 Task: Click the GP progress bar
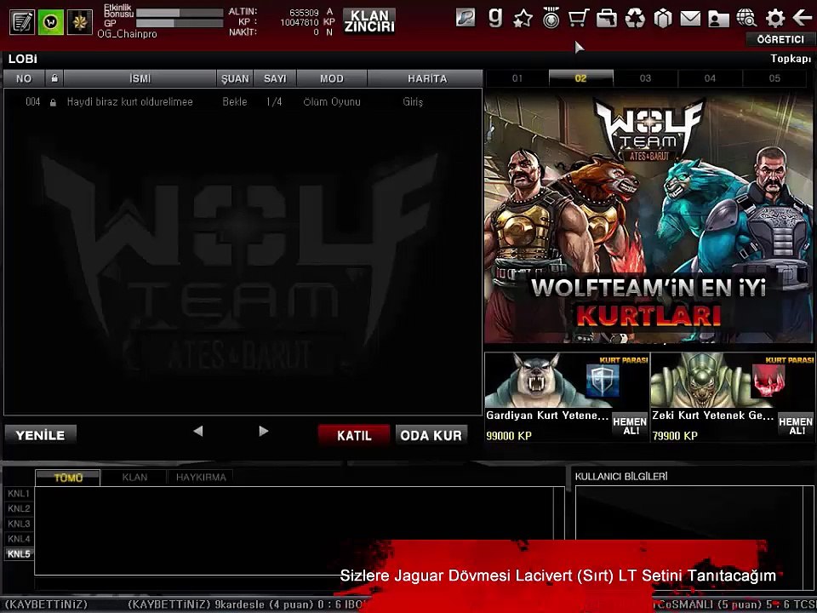click(x=180, y=23)
